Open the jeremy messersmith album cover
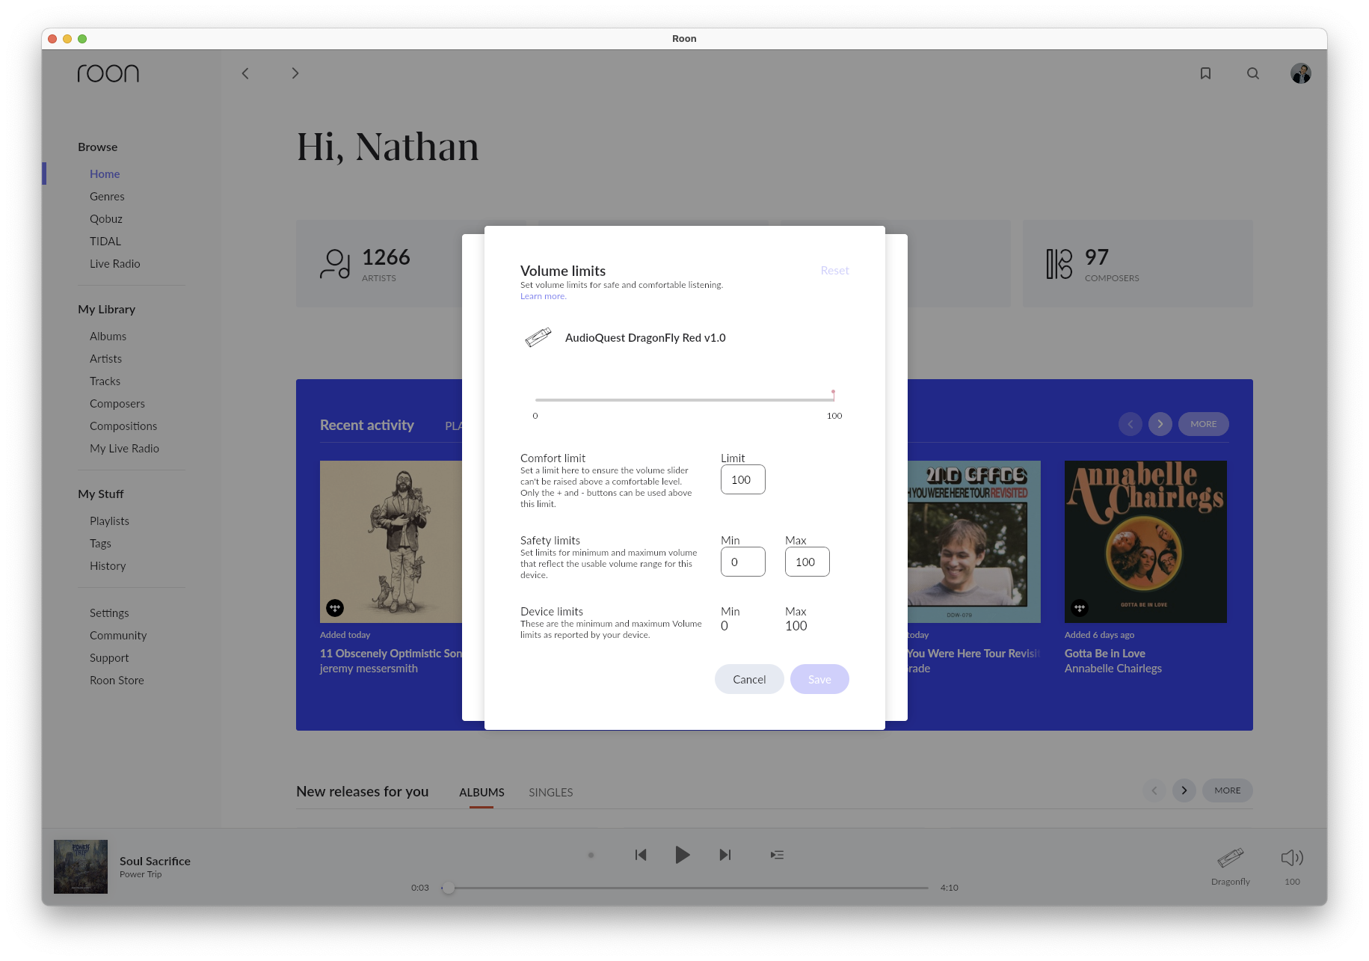Screen dimensions: 1369x961 pos(391,541)
